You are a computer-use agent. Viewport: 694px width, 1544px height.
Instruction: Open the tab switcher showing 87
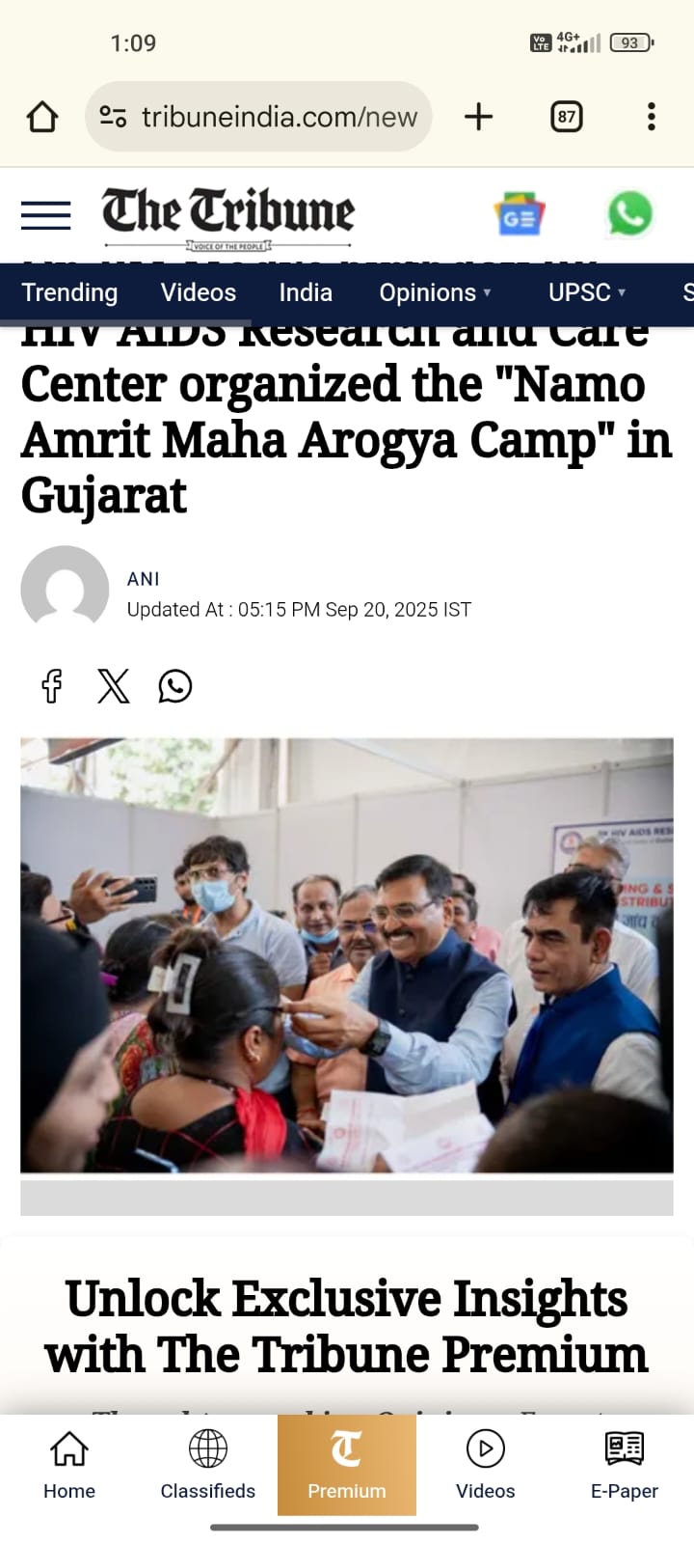coord(567,117)
